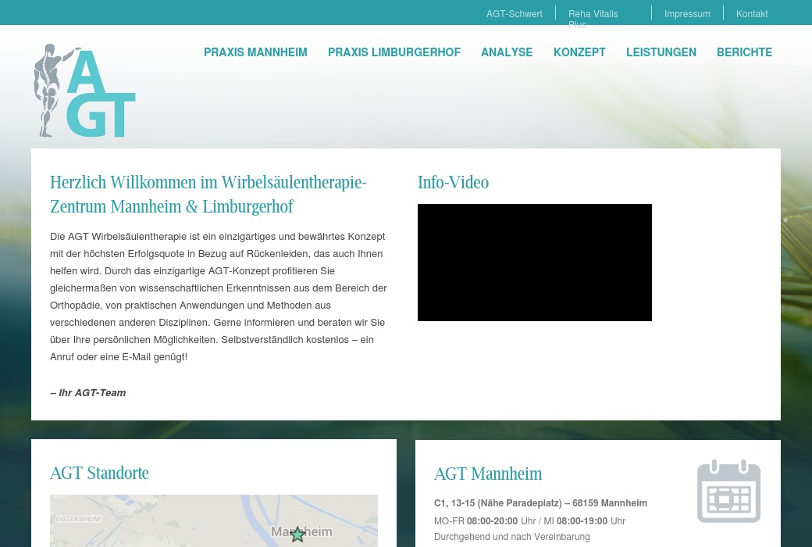Click the C1, 13-15 Mannheim address line

(540, 503)
